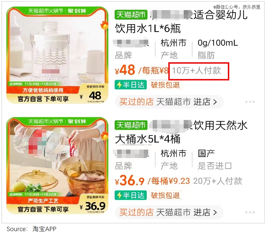
Task: Open title 饮用天然水大桶水5L*4桶
Action: point(181,132)
